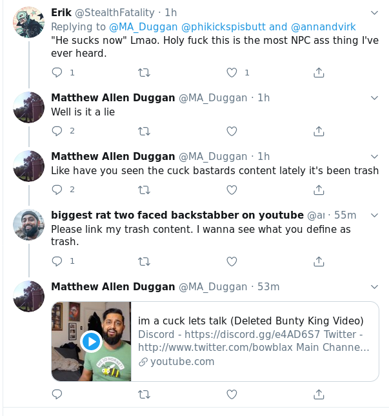Reply to "Well is it a lie" tweet

[x=57, y=131]
